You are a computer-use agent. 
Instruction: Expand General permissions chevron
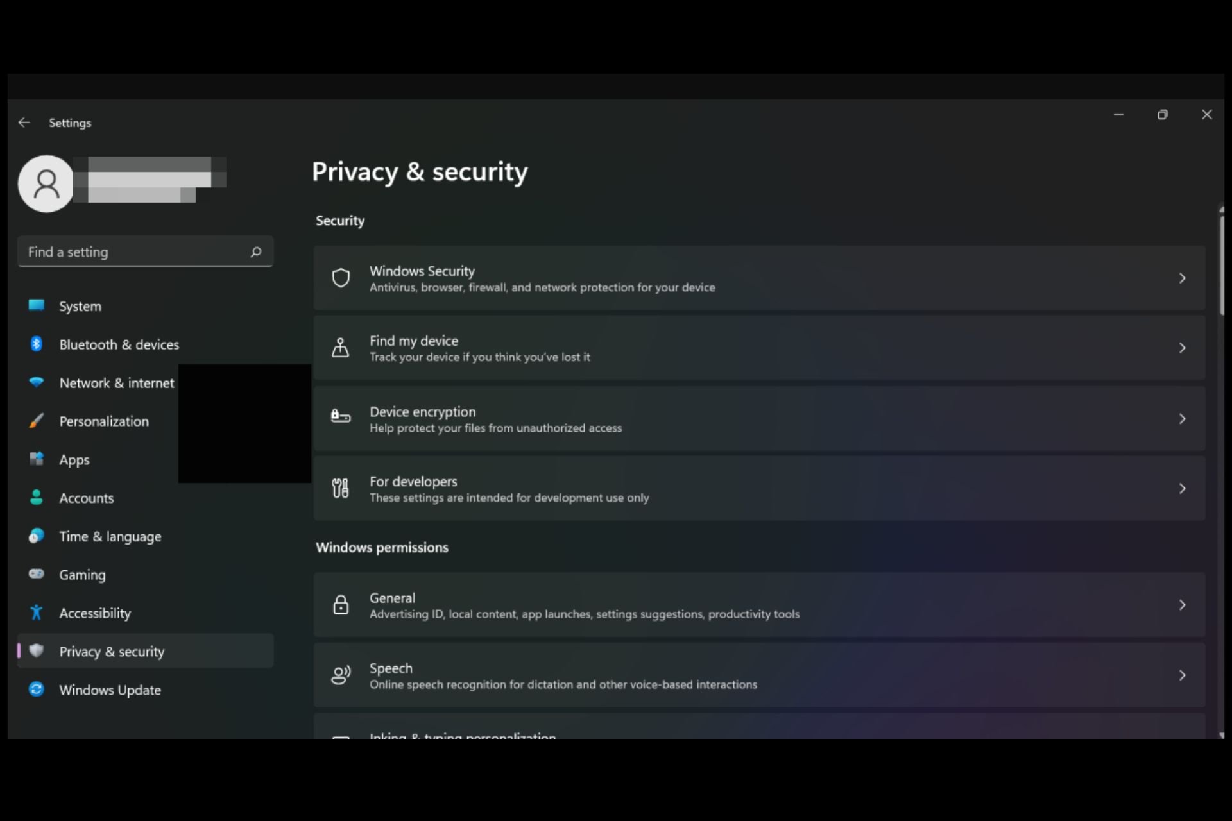(1182, 605)
